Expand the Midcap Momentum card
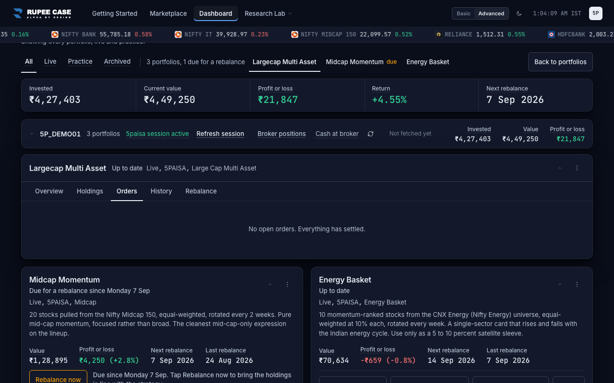The image size is (614, 383). tap(270, 284)
